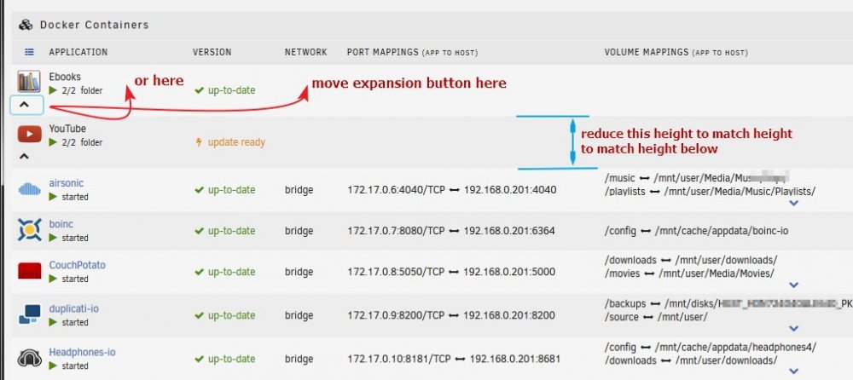Open the CouchPotato container link
This screenshot has width=853, height=380.
[x=78, y=265]
